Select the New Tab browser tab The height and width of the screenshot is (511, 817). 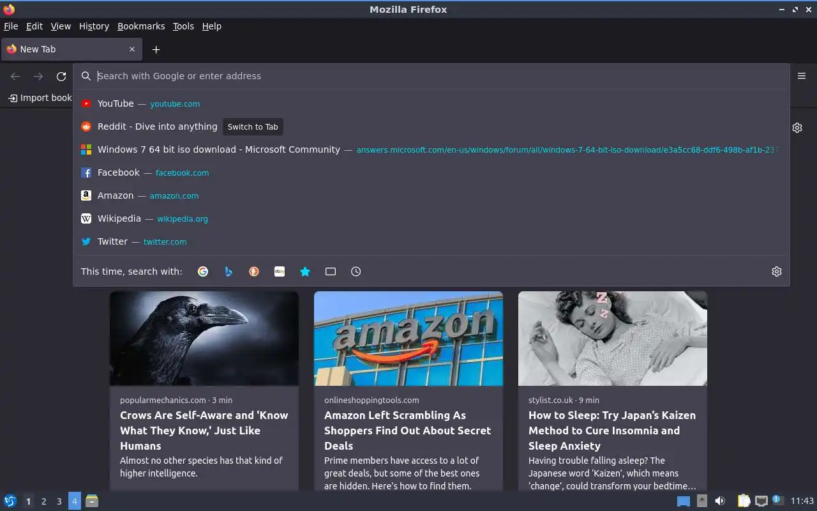(x=71, y=49)
